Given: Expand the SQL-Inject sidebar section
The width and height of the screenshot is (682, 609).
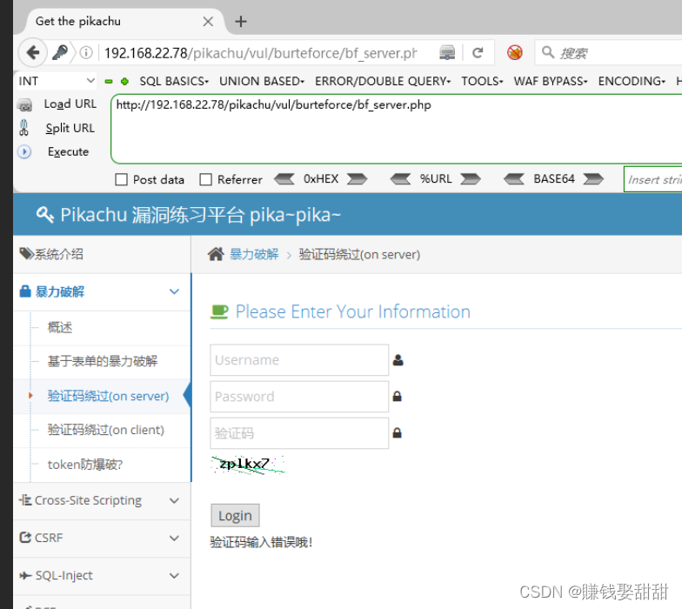Looking at the screenshot, I should coord(102,576).
